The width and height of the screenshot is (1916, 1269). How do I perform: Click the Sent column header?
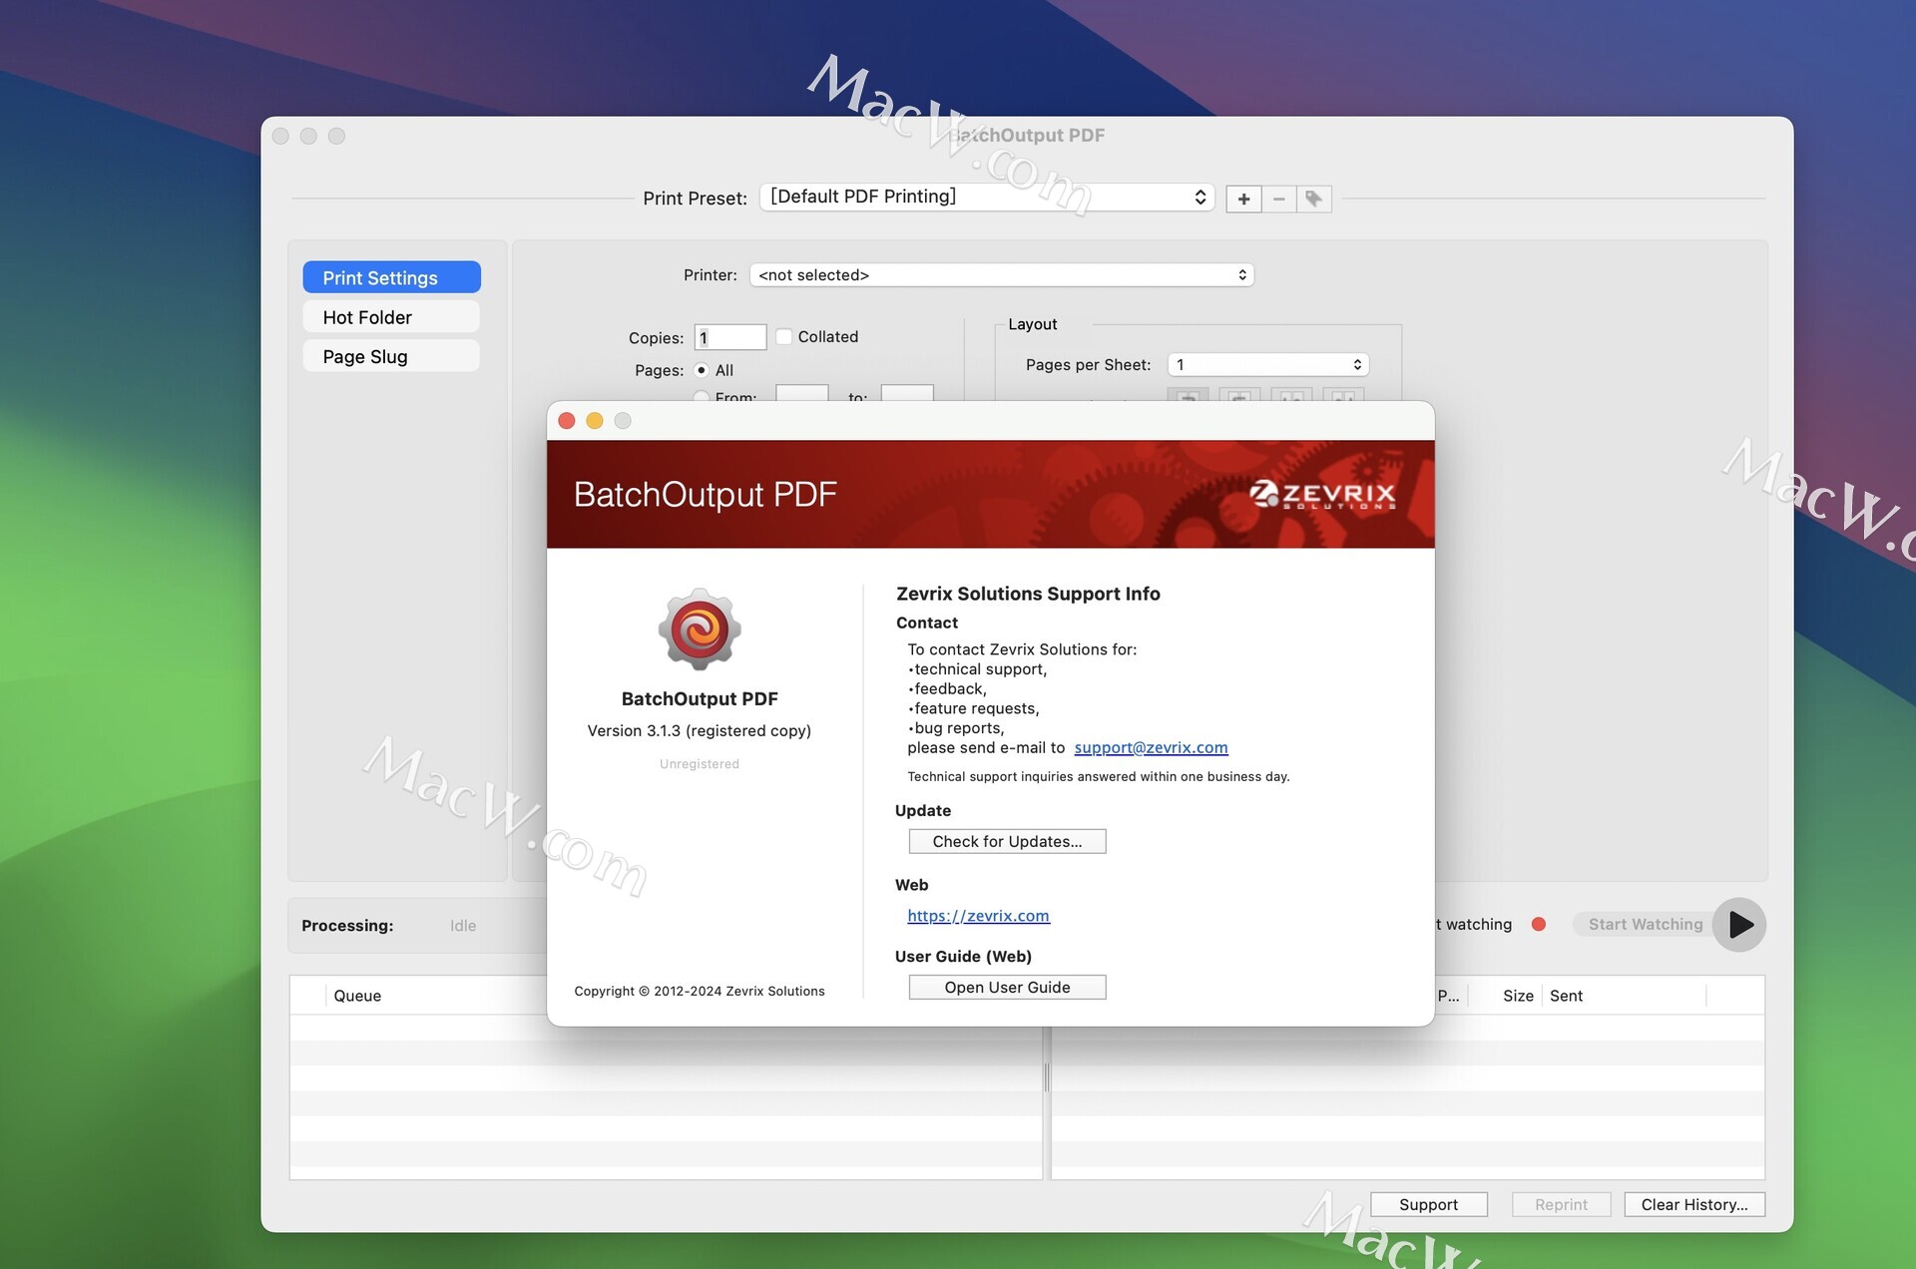pyautogui.click(x=1566, y=996)
